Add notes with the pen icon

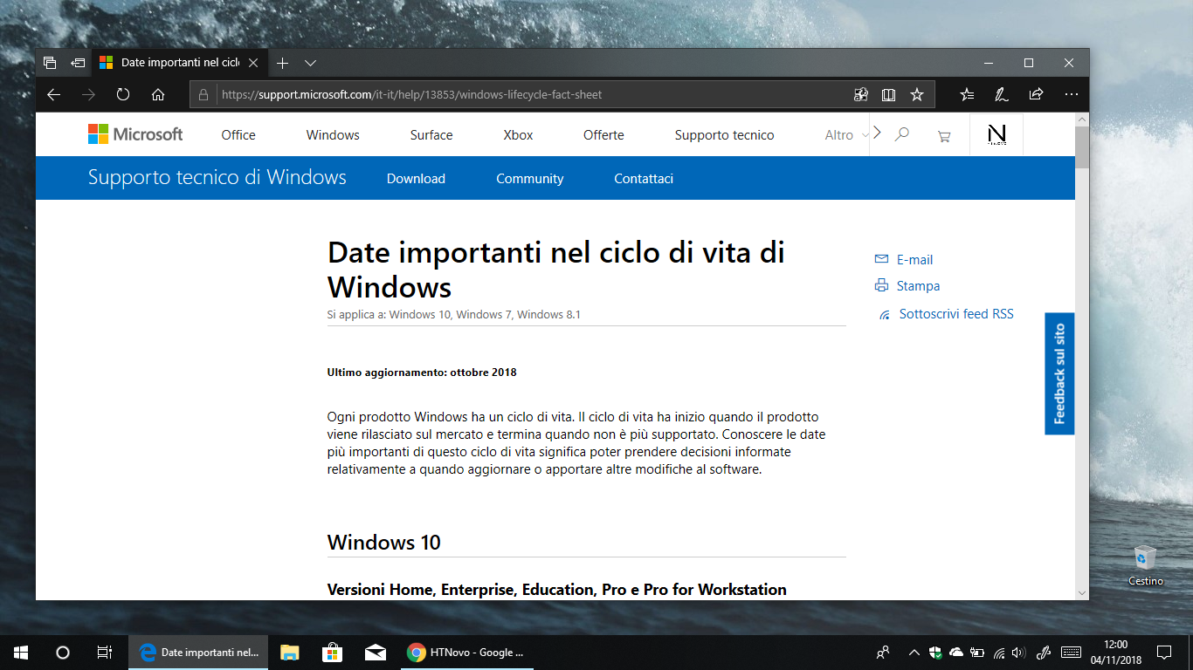click(x=1002, y=94)
